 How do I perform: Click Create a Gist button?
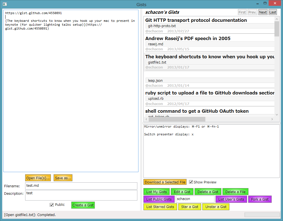(x=83, y=205)
